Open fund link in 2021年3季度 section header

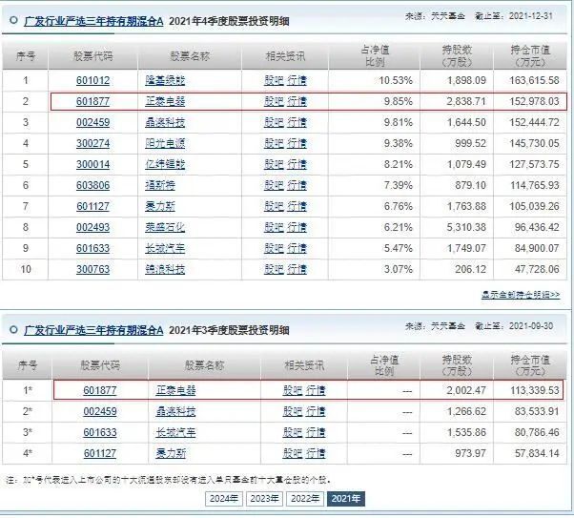pyautogui.click(x=93, y=330)
